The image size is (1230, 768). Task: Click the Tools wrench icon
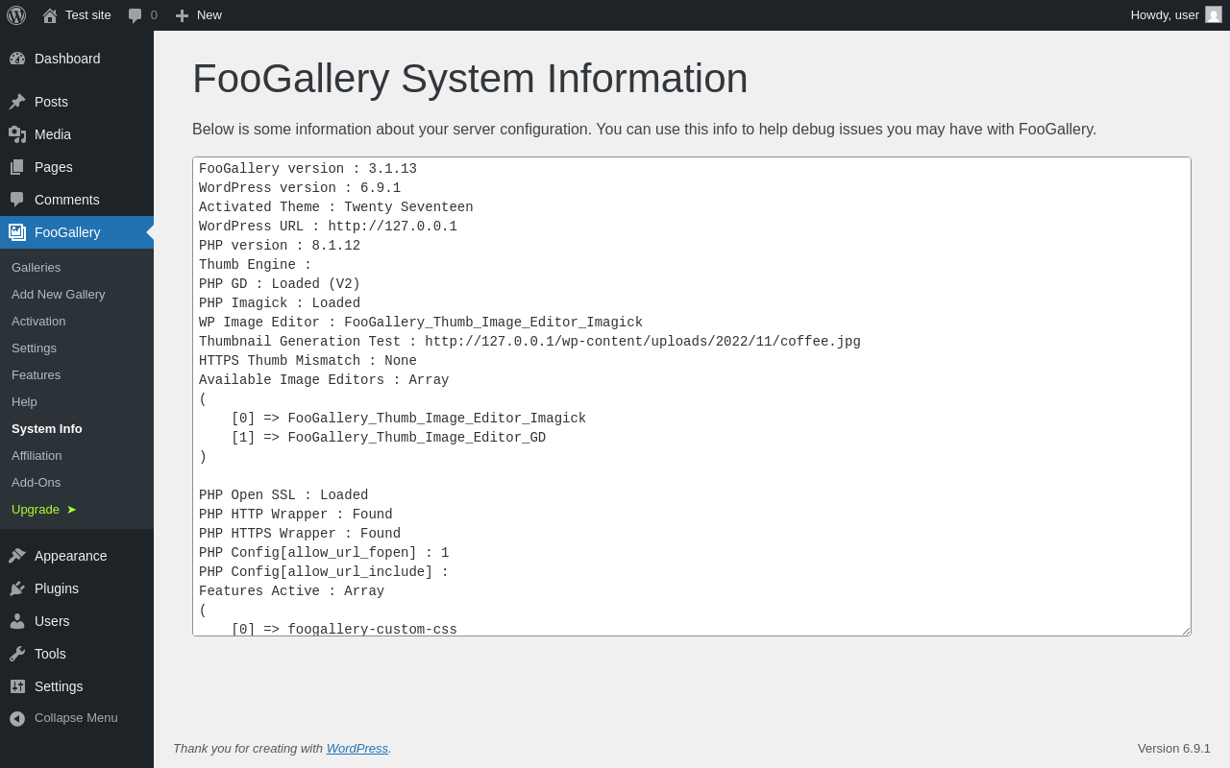[x=17, y=654]
